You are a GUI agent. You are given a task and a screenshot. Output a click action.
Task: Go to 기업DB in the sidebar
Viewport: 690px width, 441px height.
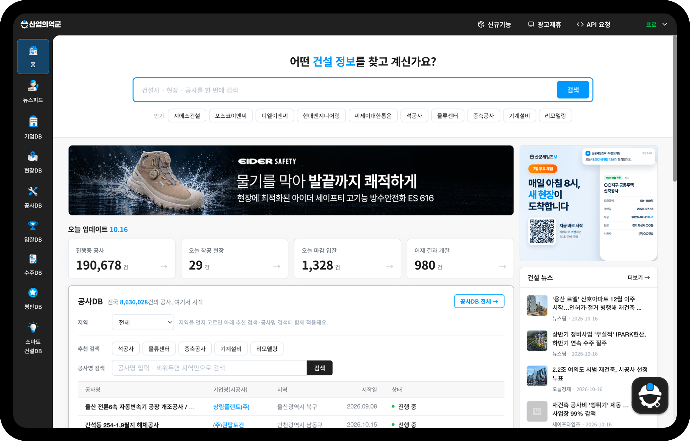[33, 127]
